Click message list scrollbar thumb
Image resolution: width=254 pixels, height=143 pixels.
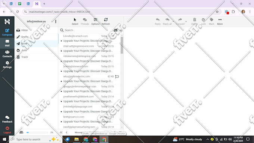[x=122, y=45]
